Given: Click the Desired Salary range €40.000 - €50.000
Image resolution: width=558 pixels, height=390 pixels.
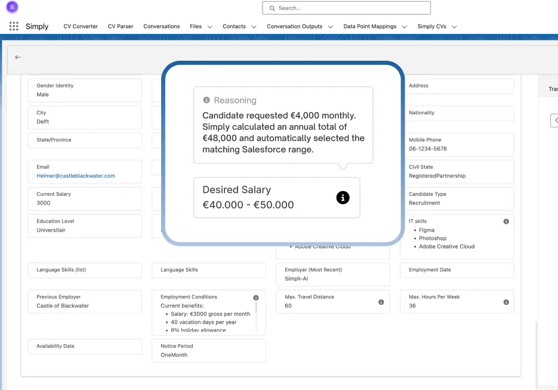Looking at the screenshot, I should tap(248, 205).
